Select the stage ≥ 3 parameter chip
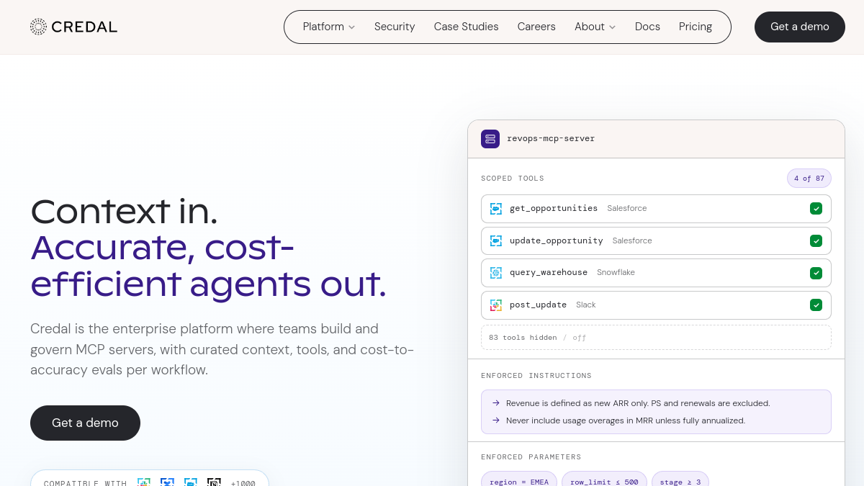 [x=680, y=482]
